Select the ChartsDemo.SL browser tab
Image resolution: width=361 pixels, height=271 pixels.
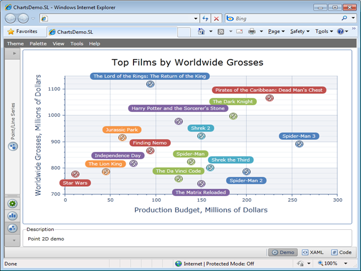pos(112,32)
